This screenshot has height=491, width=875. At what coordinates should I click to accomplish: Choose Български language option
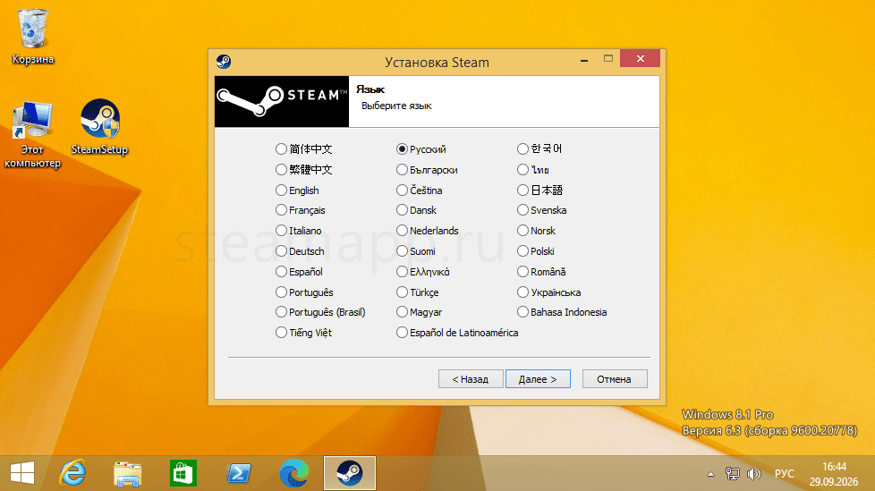(x=428, y=170)
